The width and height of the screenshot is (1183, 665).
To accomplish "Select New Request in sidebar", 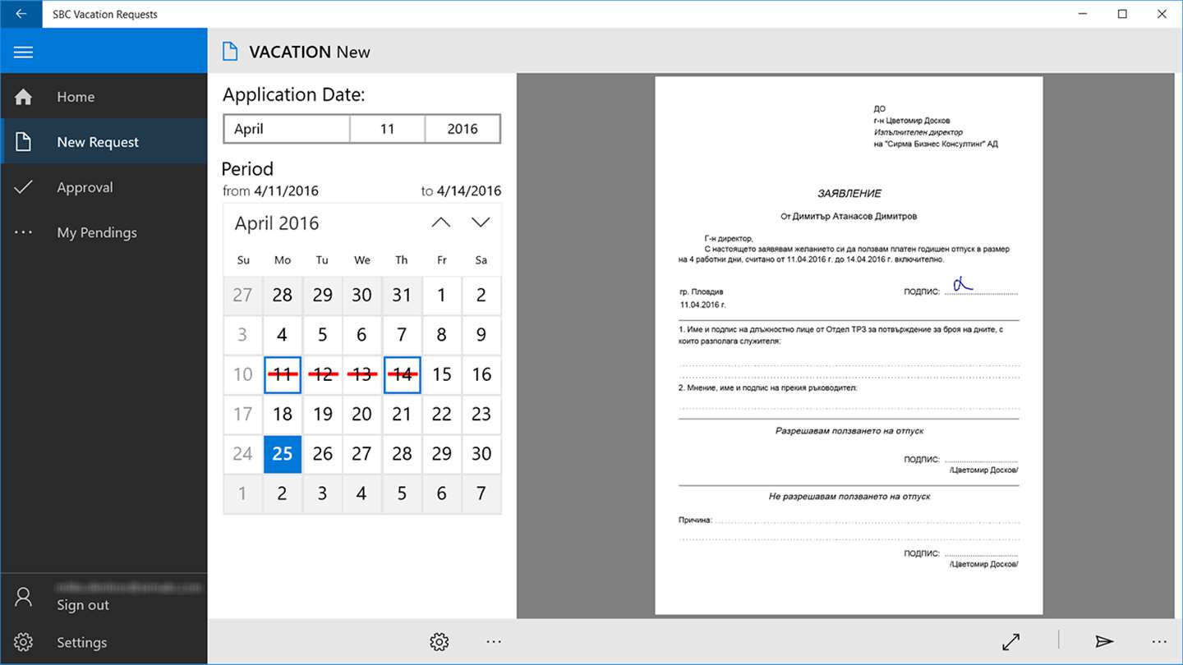I will pyautogui.click(x=104, y=142).
